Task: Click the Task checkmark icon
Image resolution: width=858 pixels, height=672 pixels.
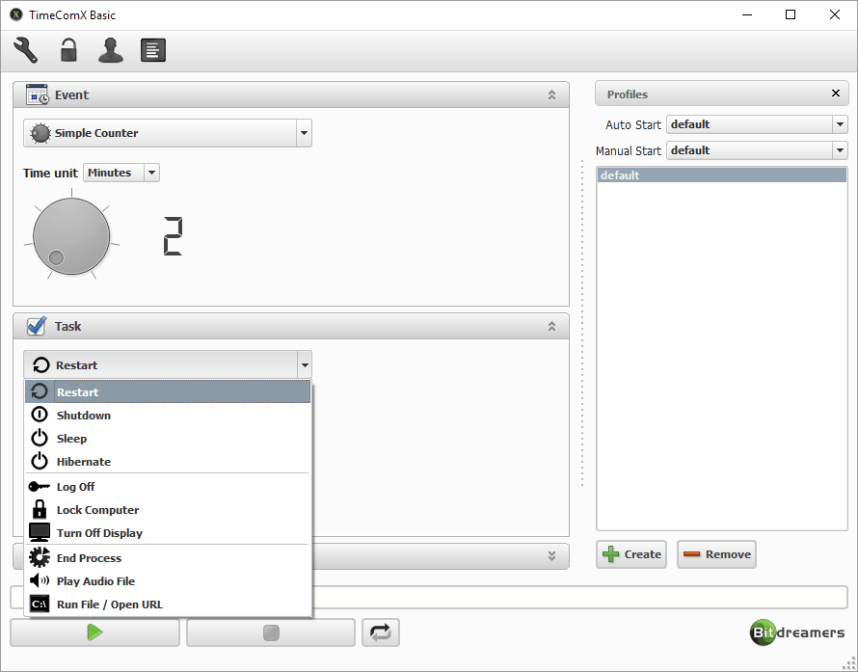Action: (37, 326)
